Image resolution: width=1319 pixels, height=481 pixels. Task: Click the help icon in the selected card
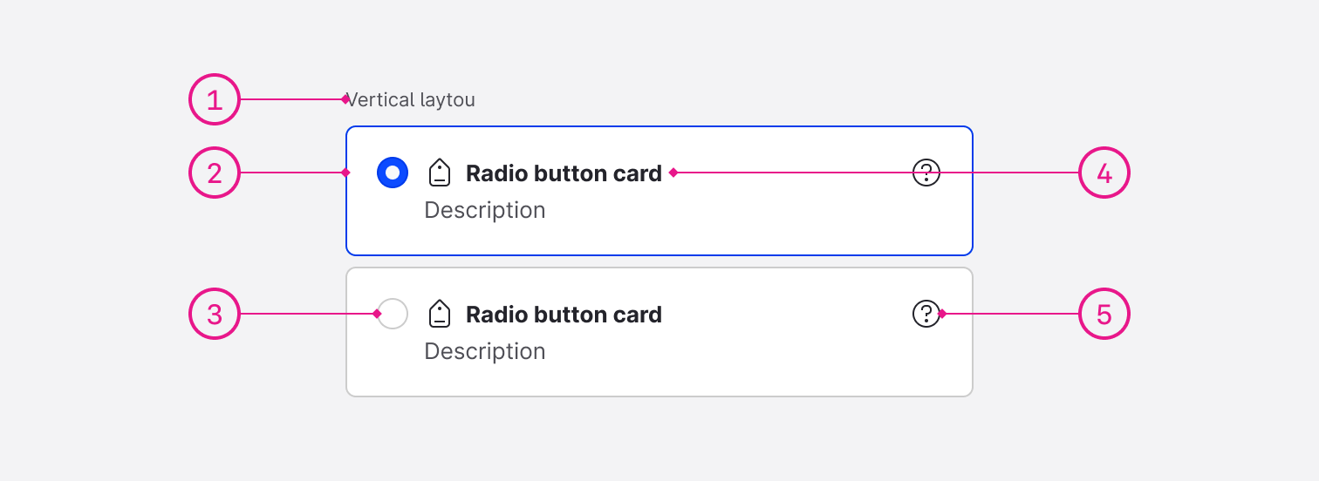926,173
